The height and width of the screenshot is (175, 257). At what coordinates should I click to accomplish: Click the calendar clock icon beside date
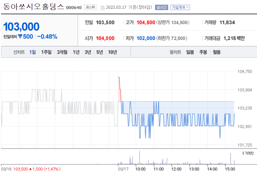pos(103,8)
